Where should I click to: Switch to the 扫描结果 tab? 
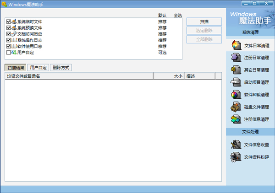pyautogui.click(x=16, y=68)
